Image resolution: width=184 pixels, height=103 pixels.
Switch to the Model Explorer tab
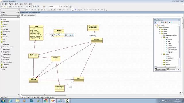(x=160, y=69)
